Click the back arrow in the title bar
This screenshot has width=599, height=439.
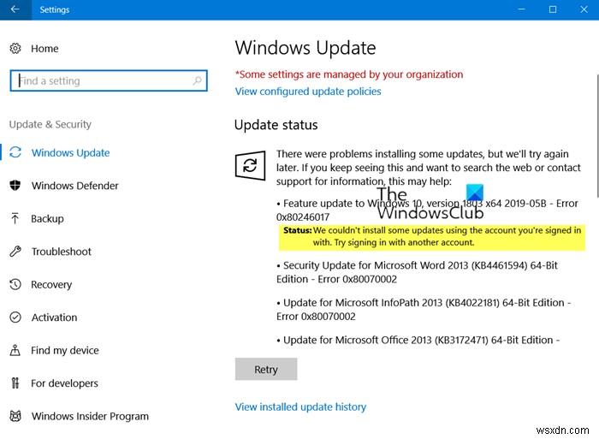pyautogui.click(x=15, y=9)
